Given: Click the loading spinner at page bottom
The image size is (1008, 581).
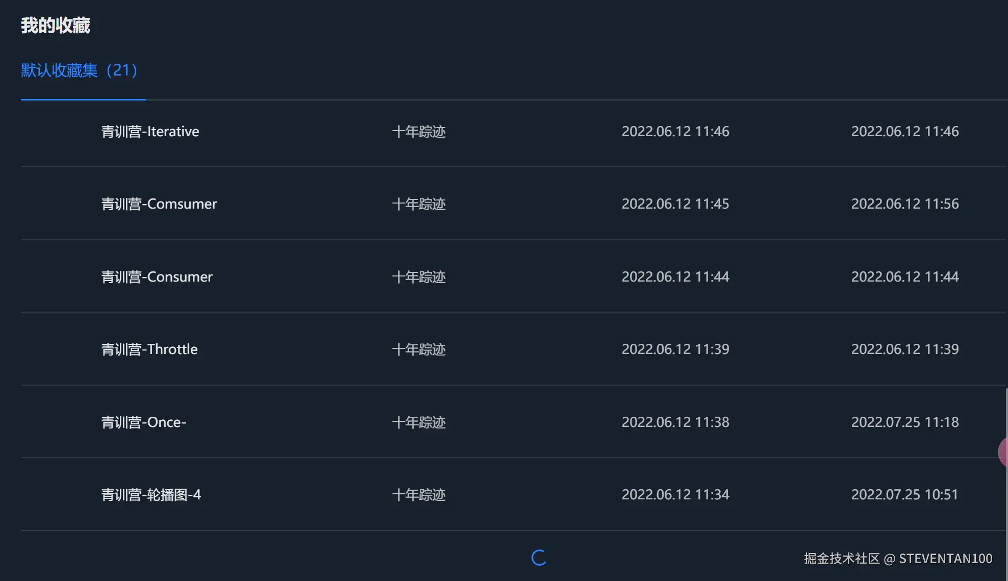Looking at the screenshot, I should (x=538, y=559).
